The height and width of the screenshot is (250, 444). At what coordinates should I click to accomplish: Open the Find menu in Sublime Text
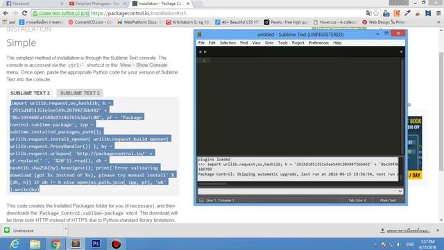tap(244, 43)
